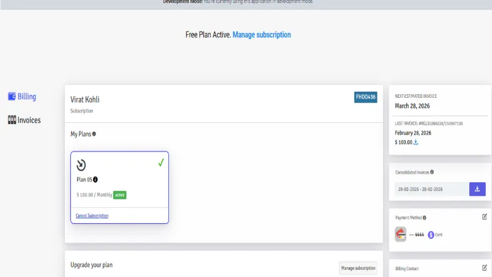The width and height of the screenshot is (492, 277).
Task: Click Cancel Subscription link
Action: click(92, 215)
